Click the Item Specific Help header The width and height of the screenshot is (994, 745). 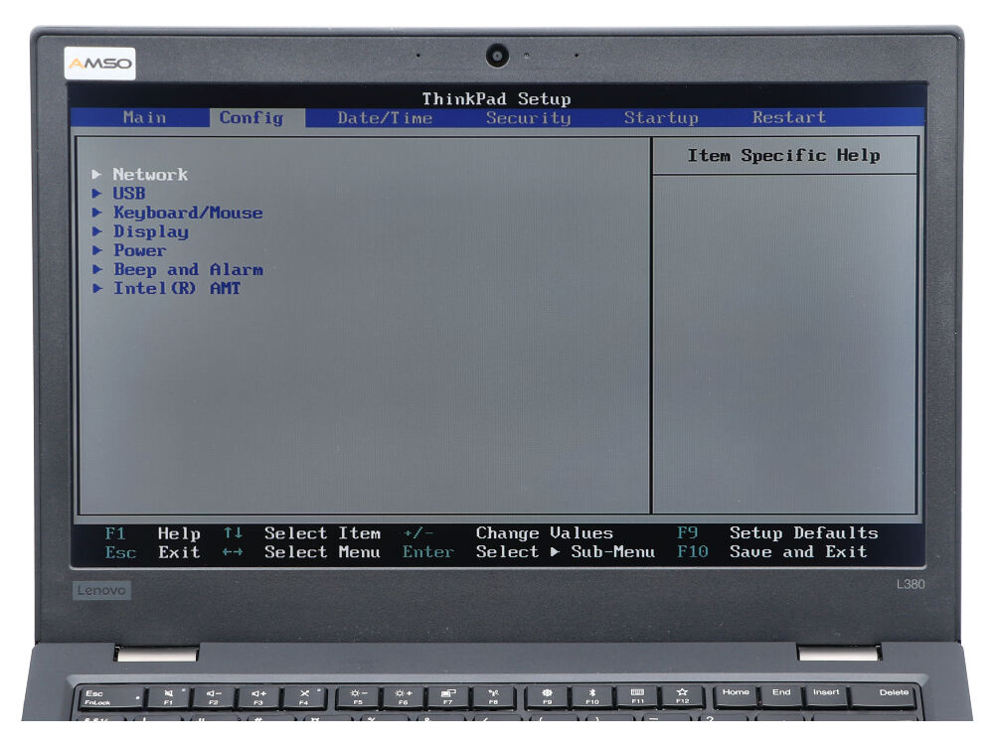click(x=783, y=156)
